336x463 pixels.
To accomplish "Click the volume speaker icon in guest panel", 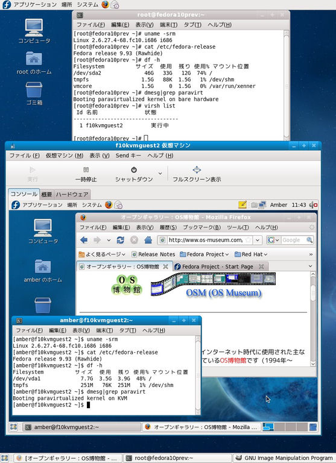I will [x=313, y=204].
